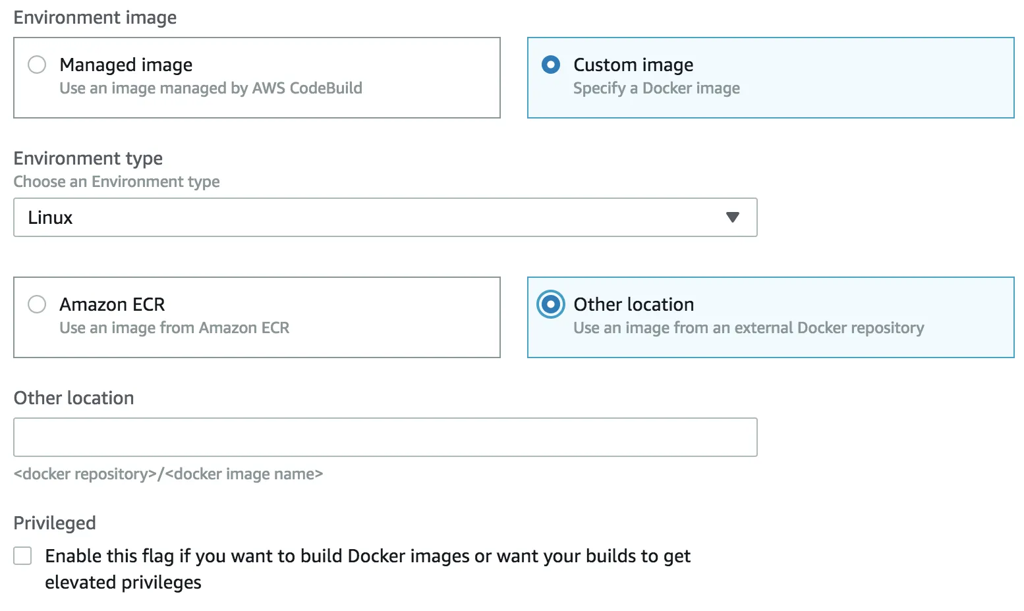1024x611 pixels.
Task: Click 'Use an image managed by AWS CodeBuild'
Action: 211,88
